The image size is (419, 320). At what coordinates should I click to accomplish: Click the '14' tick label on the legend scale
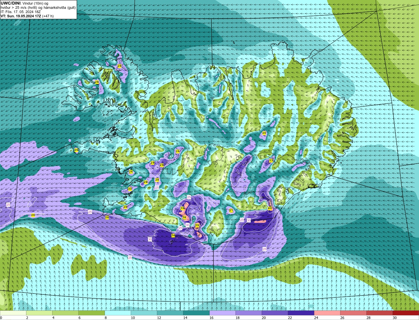(185, 318)
